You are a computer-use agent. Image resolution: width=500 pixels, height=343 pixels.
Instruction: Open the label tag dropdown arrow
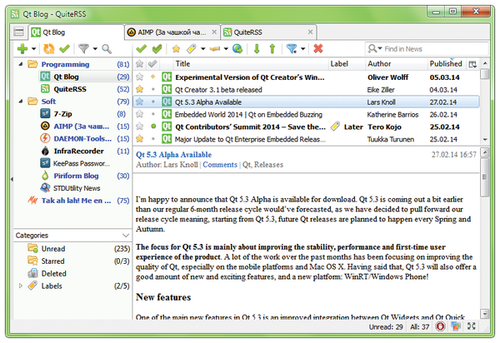(202, 49)
